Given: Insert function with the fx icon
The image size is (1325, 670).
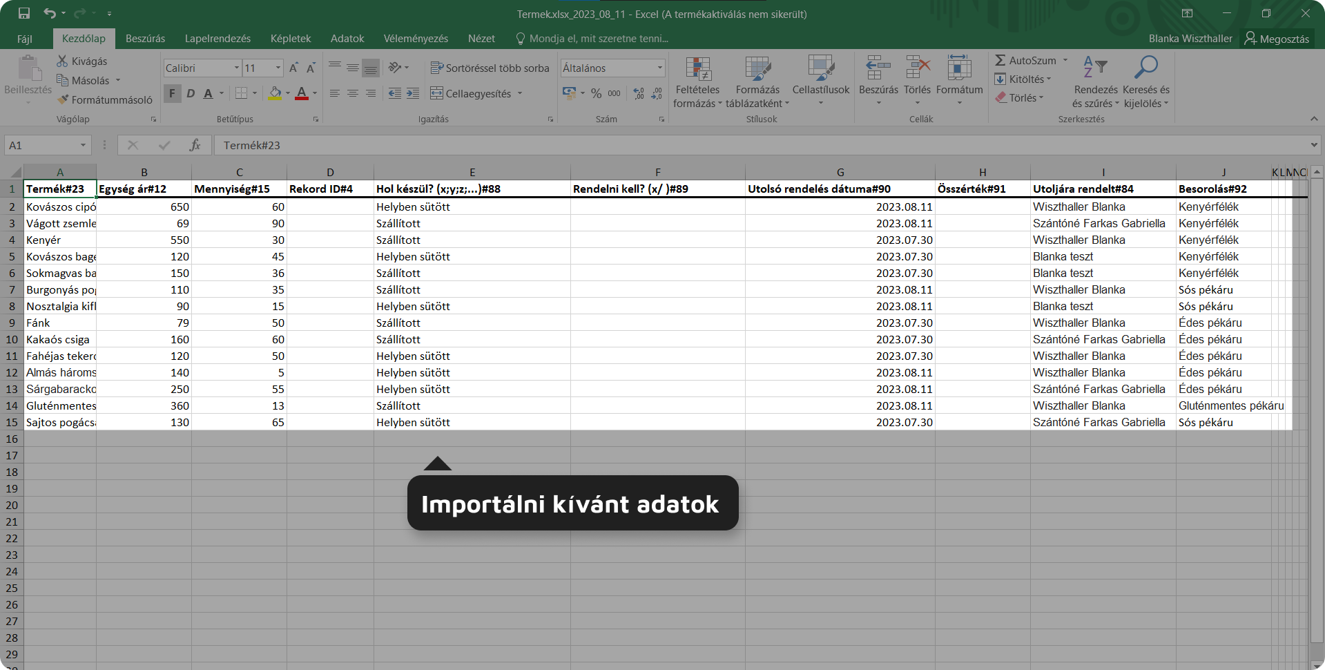Looking at the screenshot, I should coord(195,145).
